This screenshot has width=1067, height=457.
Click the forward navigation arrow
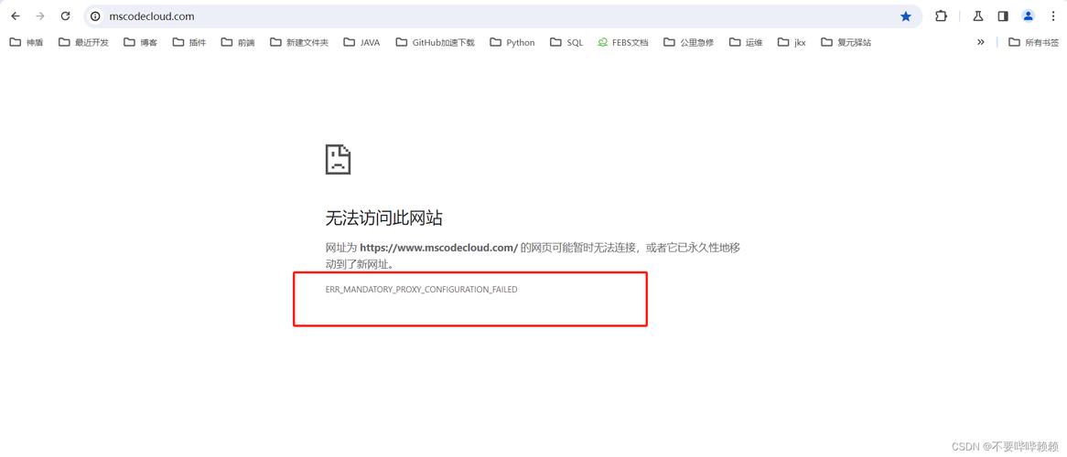pos(40,16)
